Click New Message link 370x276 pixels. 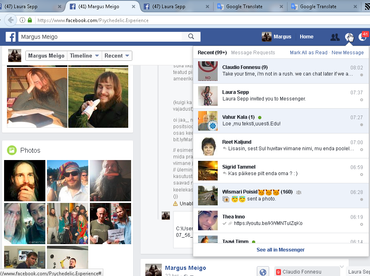pyautogui.click(x=348, y=53)
